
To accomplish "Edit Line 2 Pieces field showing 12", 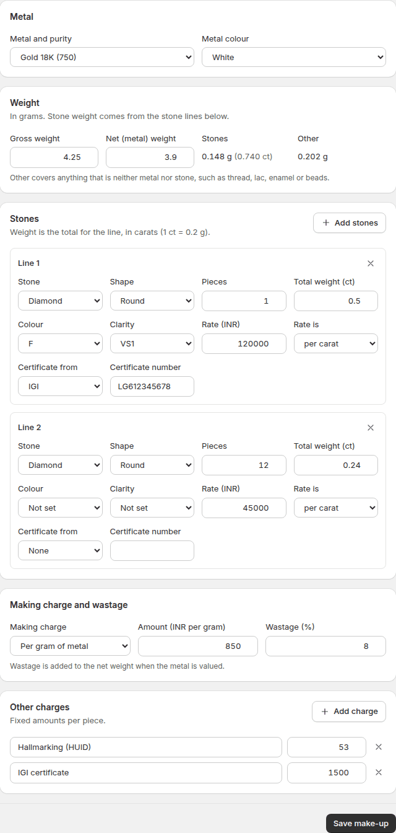I will [x=244, y=465].
